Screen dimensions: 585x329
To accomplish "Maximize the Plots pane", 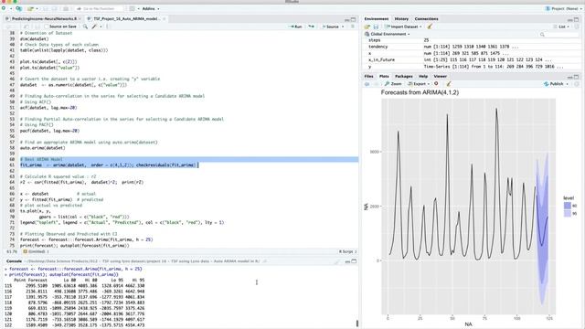I will pyautogui.click(x=577, y=77).
